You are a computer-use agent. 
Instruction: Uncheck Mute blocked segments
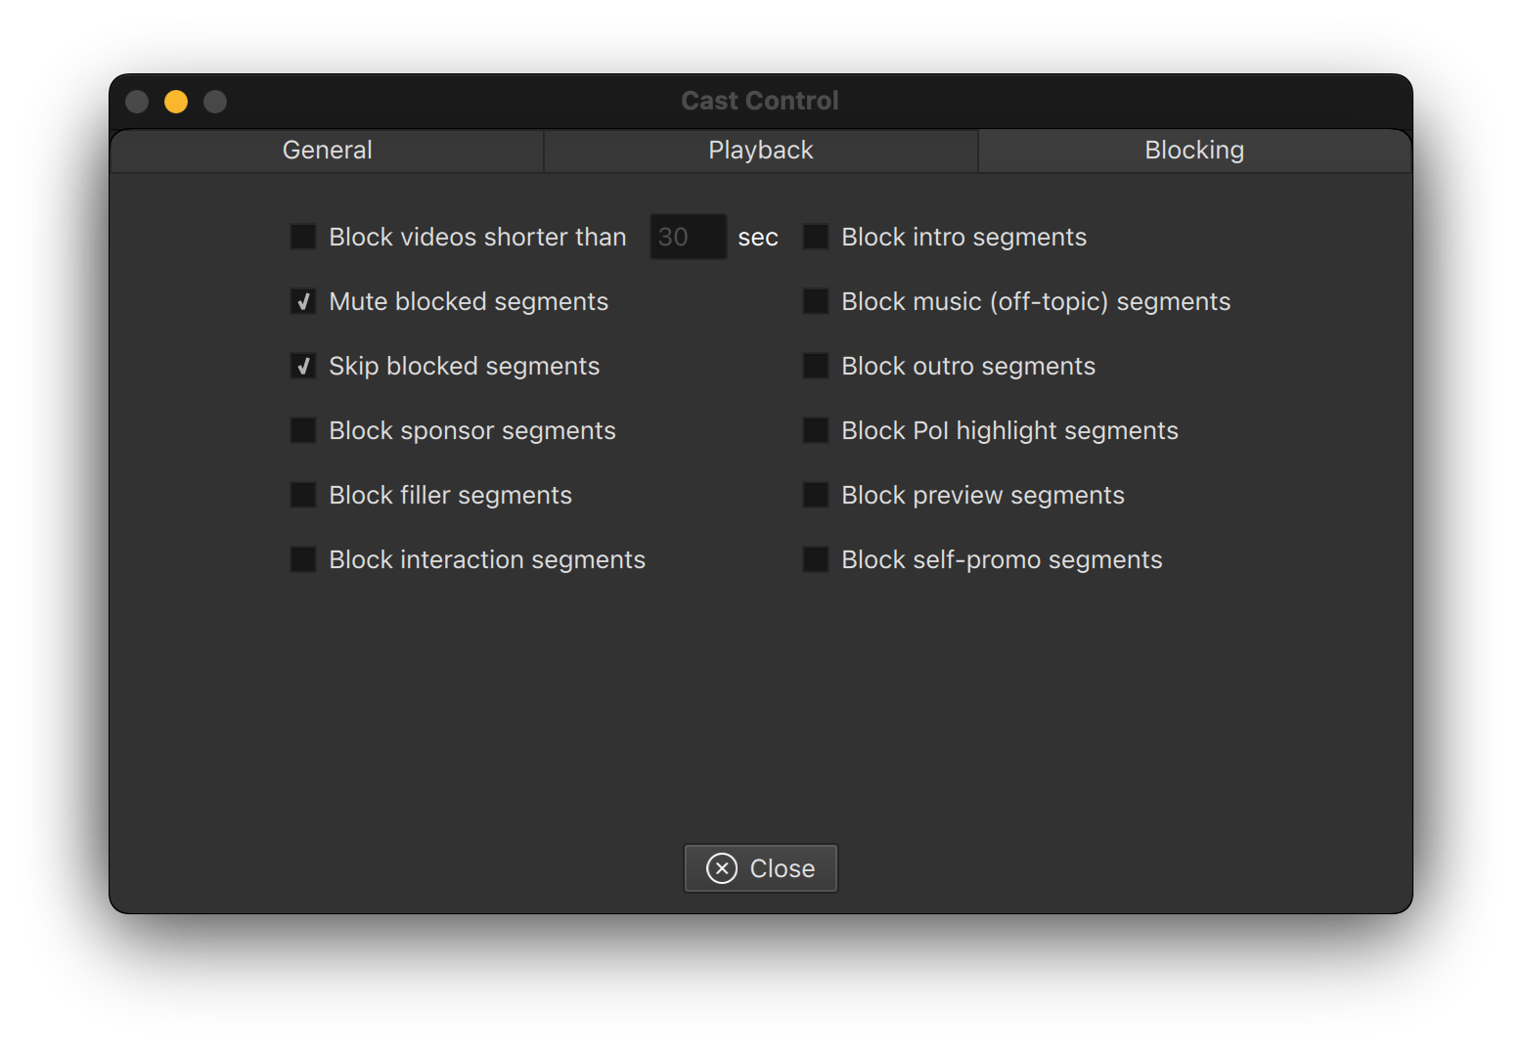(x=303, y=301)
